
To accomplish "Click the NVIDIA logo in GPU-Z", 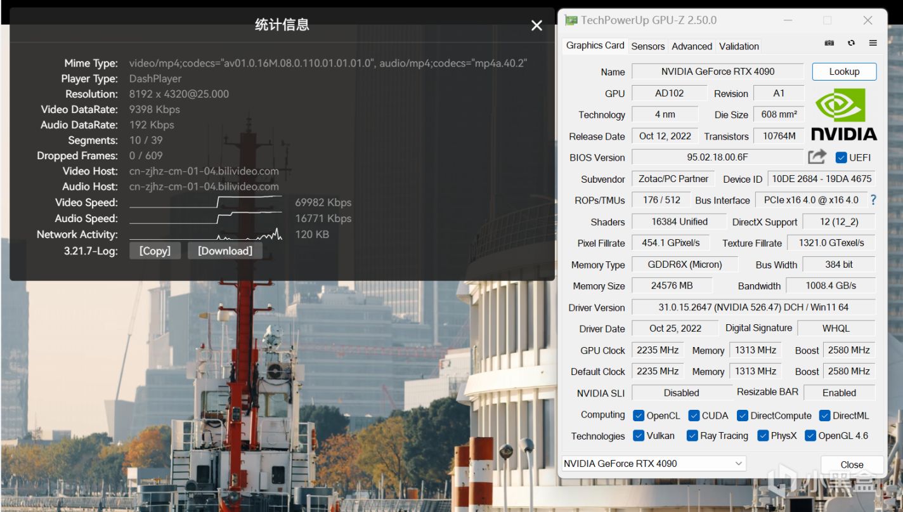I will click(x=844, y=115).
